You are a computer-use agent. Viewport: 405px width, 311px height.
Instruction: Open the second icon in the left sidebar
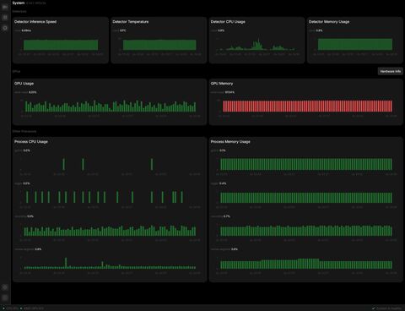5,18
